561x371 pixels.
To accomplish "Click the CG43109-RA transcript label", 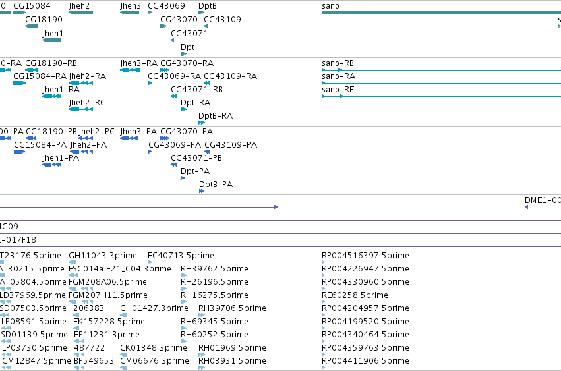I will click(x=231, y=76).
